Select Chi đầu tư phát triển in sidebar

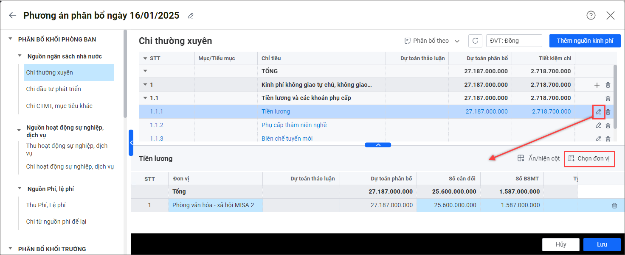pos(53,89)
